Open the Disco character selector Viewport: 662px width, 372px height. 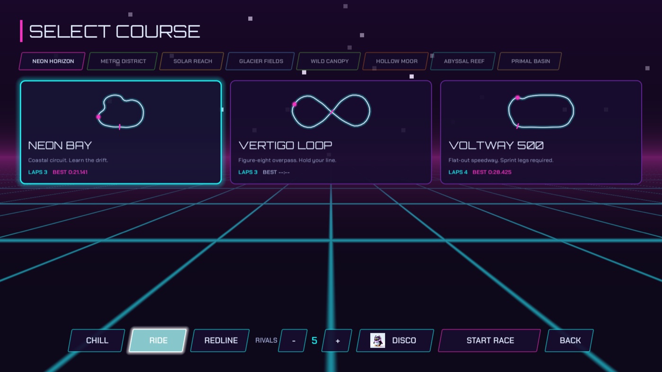click(395, 340)
